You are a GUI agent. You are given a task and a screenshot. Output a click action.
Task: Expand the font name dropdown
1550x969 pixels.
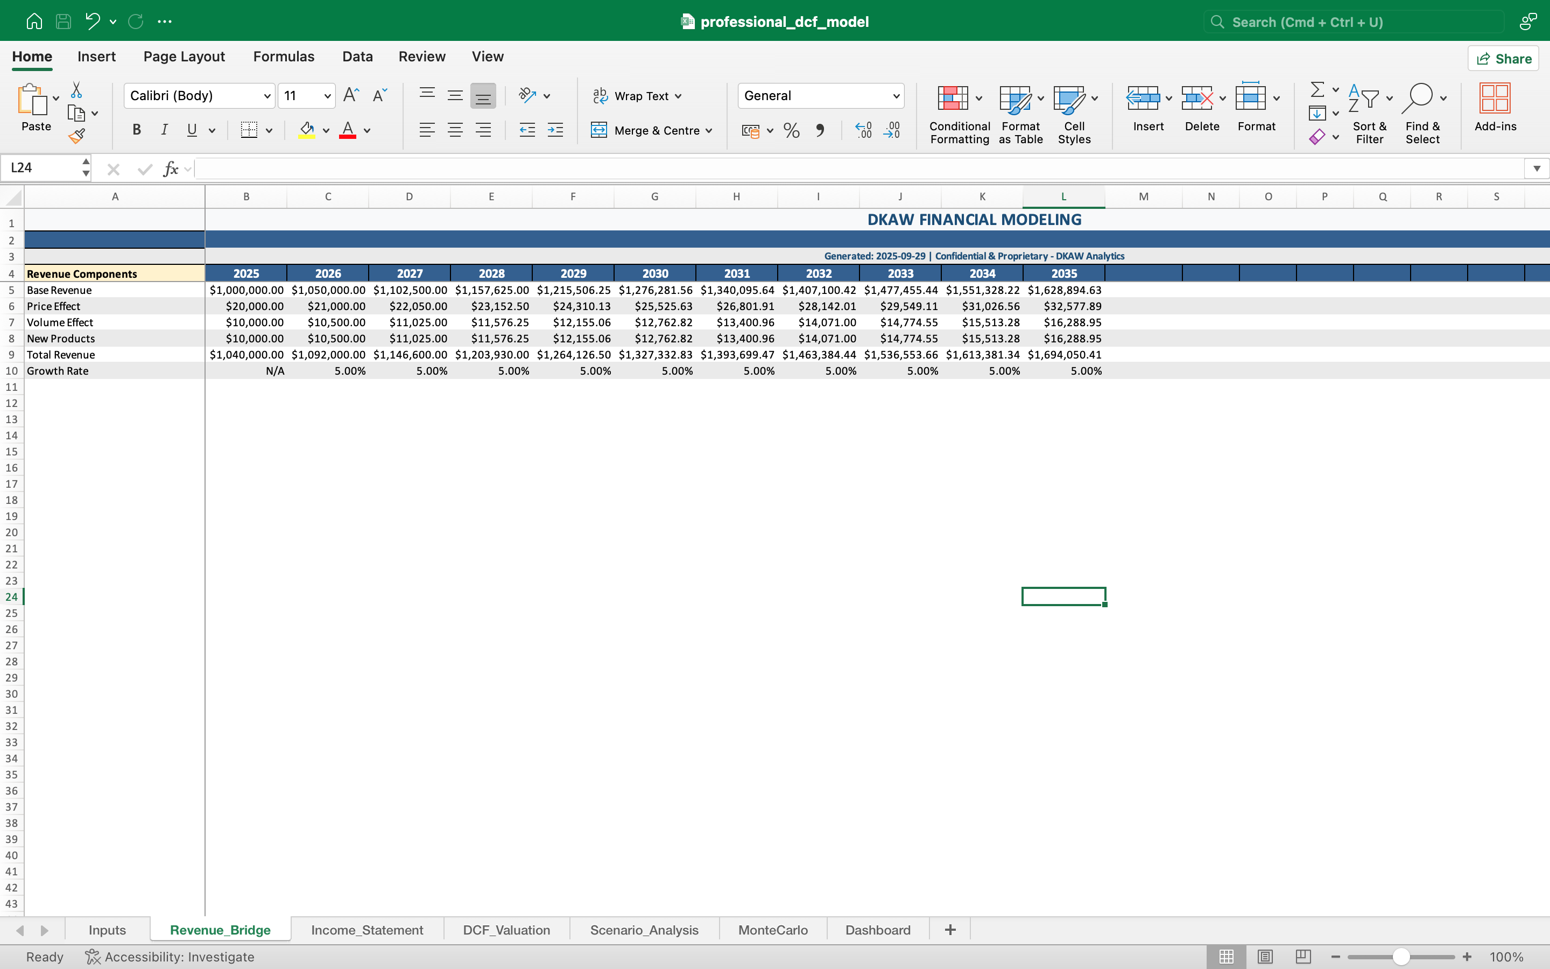(x=267, y=96)
